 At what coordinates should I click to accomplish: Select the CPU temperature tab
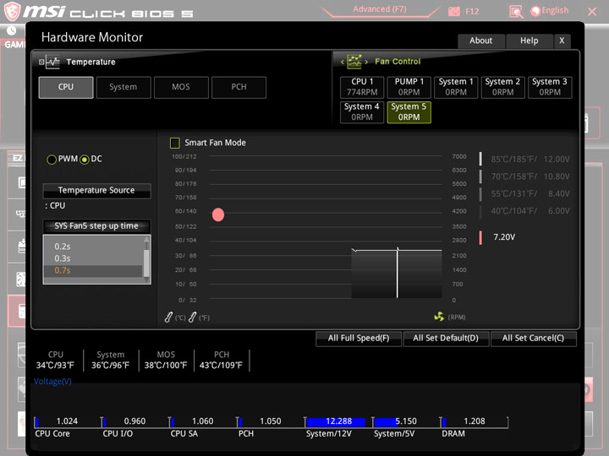point(66,87)
